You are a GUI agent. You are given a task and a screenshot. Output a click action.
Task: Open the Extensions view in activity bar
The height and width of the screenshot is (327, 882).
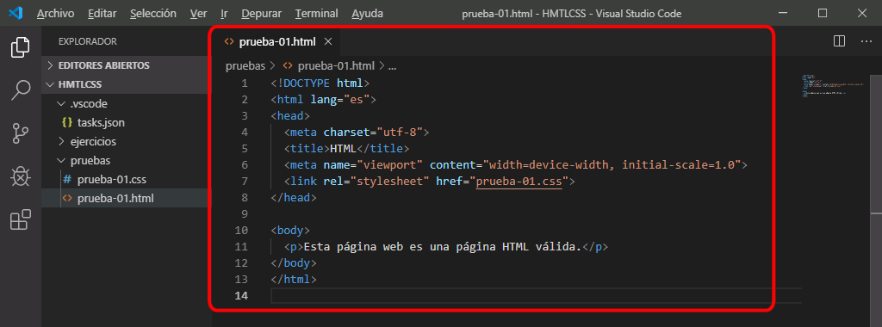pos(21,219)
